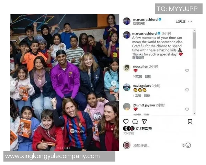
Task: View the 17.8万次赞 likes list
Action: (x=144, y=129)
